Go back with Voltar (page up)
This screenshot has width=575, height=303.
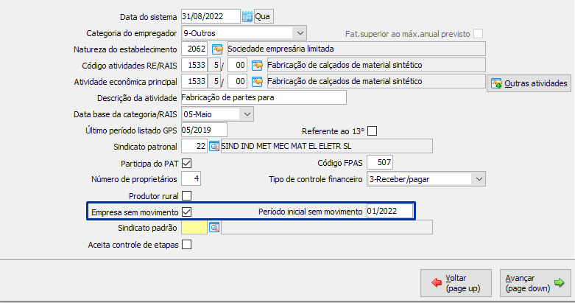(x=456, y=283)
